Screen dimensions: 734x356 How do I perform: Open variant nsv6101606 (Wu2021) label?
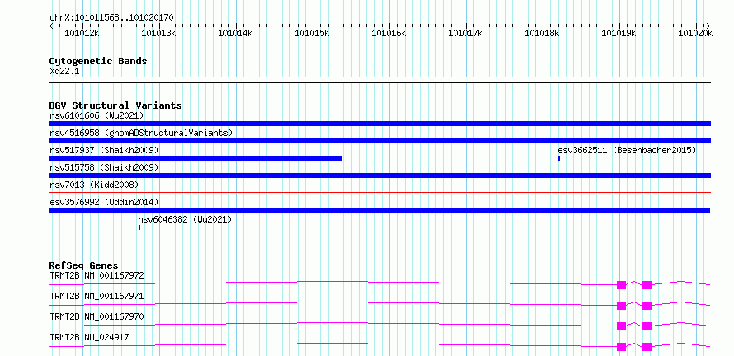[x=96, y=115]
